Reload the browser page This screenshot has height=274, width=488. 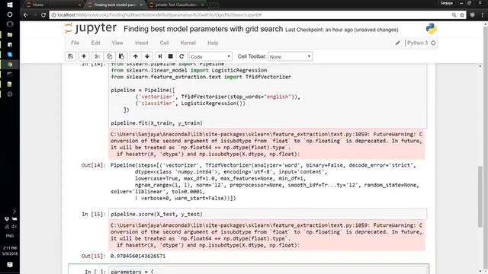pyautogui.click(x=43, y=15)
